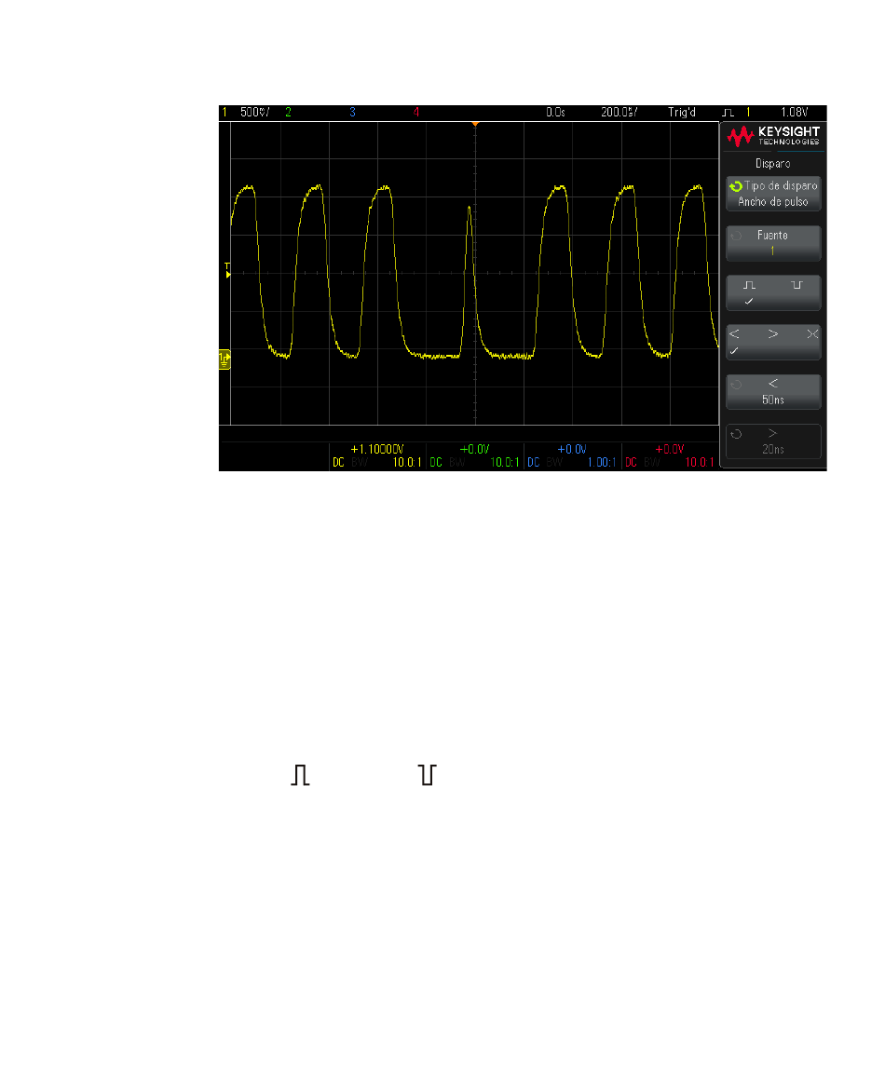Click the trigger level T marker
The image size is (885, 1085).
tap(227, 271)
